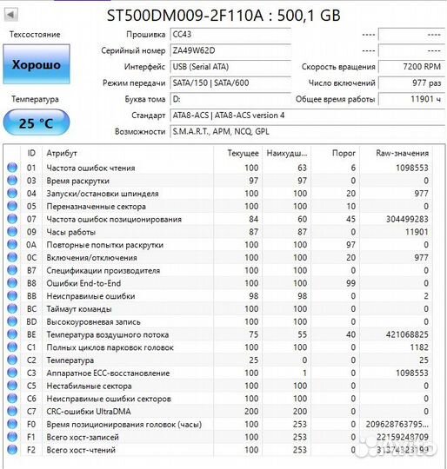
Task: Click status icon of C5 Нестабильные сектора
Action: pyautogui.click(x=12, y=386)
